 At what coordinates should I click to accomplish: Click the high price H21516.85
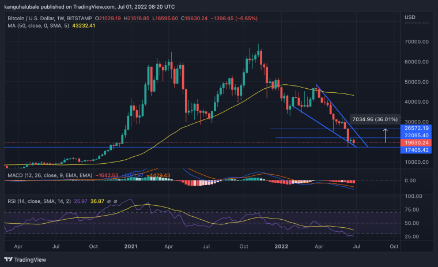(137, 18)
